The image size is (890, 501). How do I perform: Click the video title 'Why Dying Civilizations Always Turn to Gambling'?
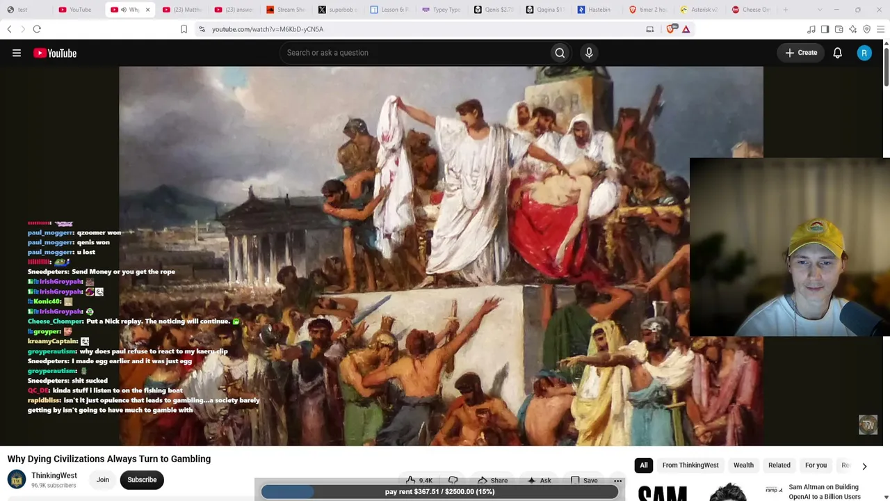coord(109,459)
